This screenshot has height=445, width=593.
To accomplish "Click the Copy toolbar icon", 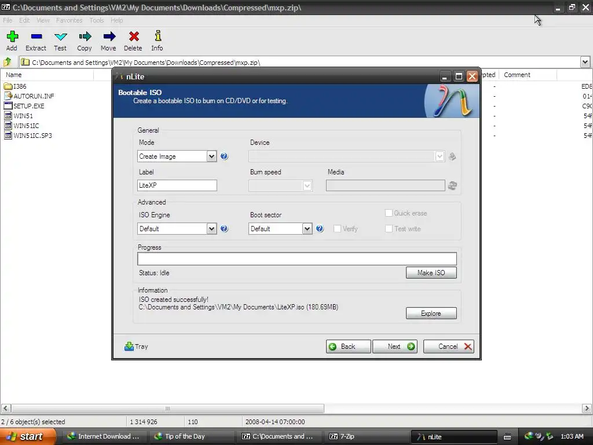I will pyautogui.click(x=85, y=41).
